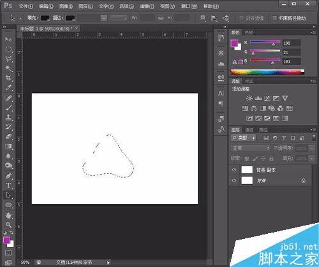Add a Vibrance adjustment
Image resolution: width=319 pixels, height=267 pixels.
tap(285, 98)
